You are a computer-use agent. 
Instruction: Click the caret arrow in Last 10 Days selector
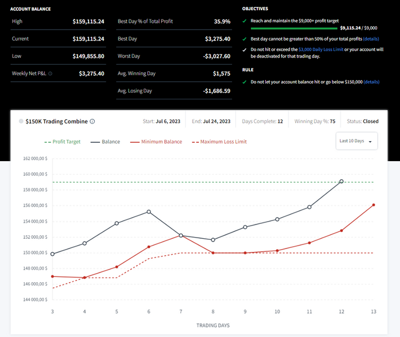coord(370,141)
